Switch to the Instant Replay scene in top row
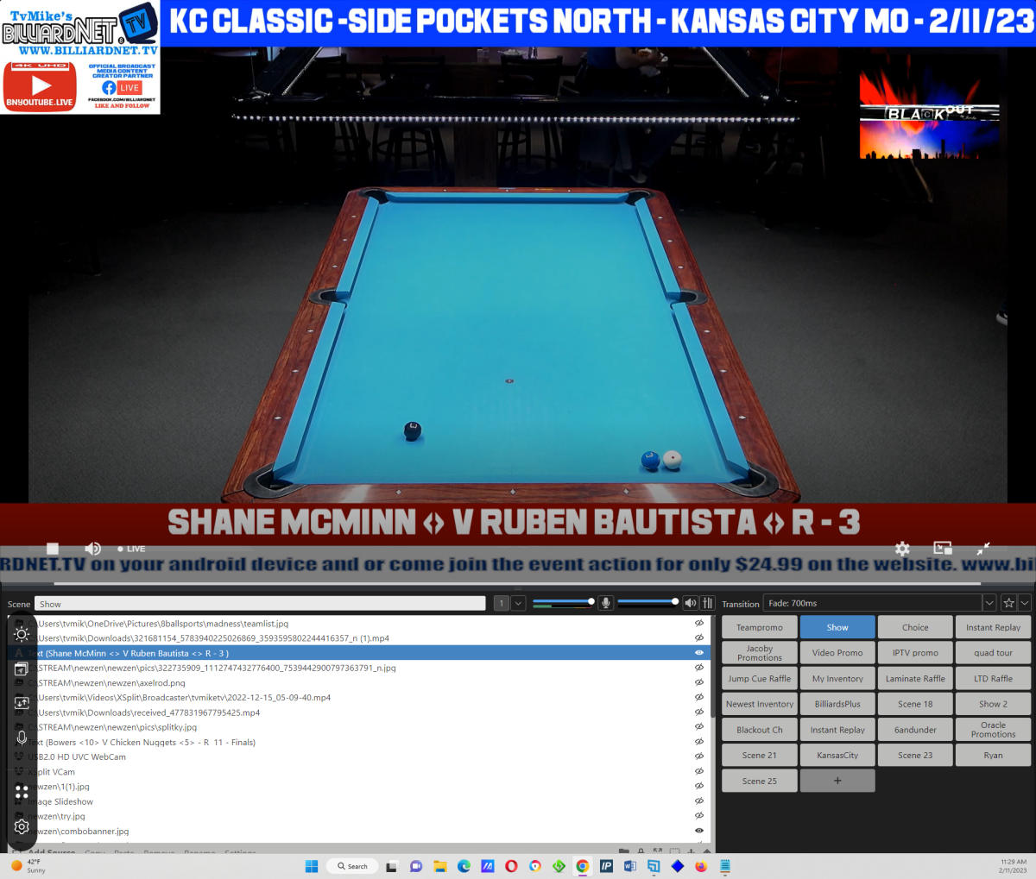1036x879 pixels. (x=993, y=627)
